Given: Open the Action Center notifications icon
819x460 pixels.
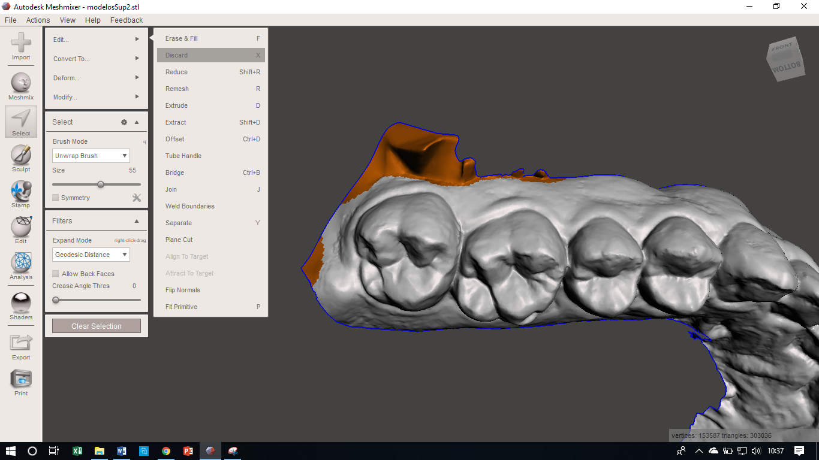Looking at the screenshot, I should click(x=799, y=451).
